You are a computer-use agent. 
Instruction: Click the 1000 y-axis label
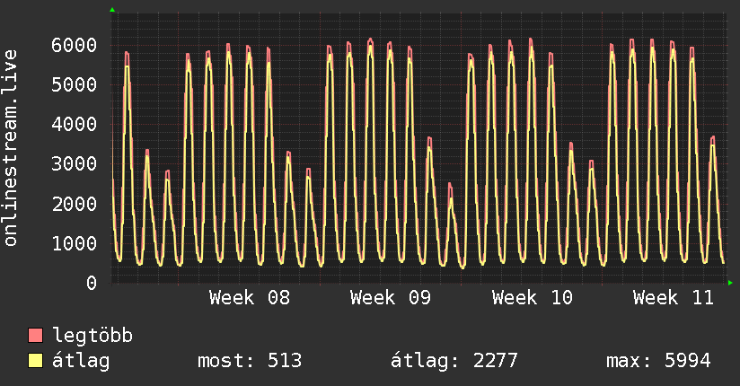pyautogui.click(x=75, y=243)
